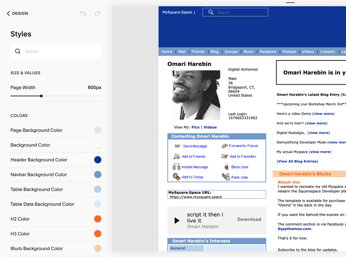Click the Add to Friends link

[193, 156]
